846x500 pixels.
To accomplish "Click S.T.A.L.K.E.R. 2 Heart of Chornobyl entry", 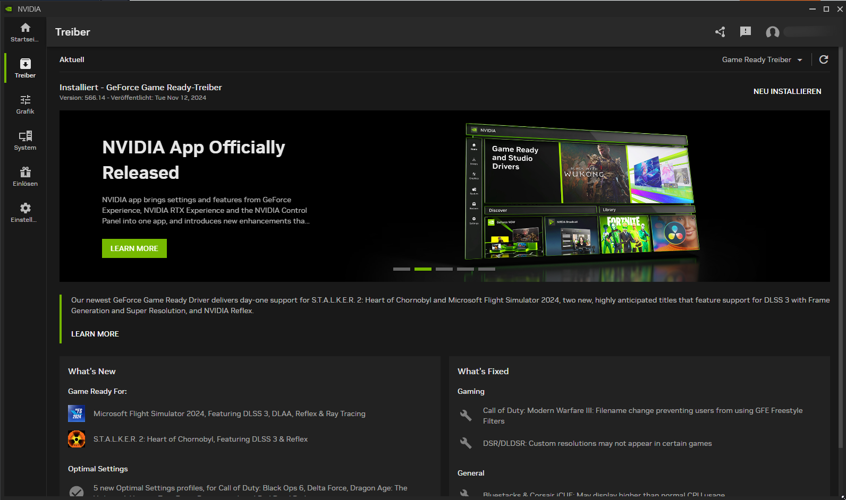I will 200,439.
